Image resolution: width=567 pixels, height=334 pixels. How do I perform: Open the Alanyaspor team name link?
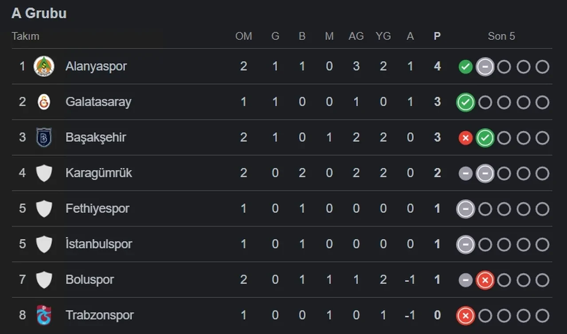pos(96,66)
